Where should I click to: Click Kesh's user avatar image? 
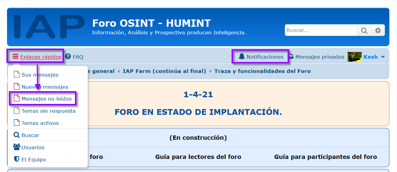tap(354, 57)
